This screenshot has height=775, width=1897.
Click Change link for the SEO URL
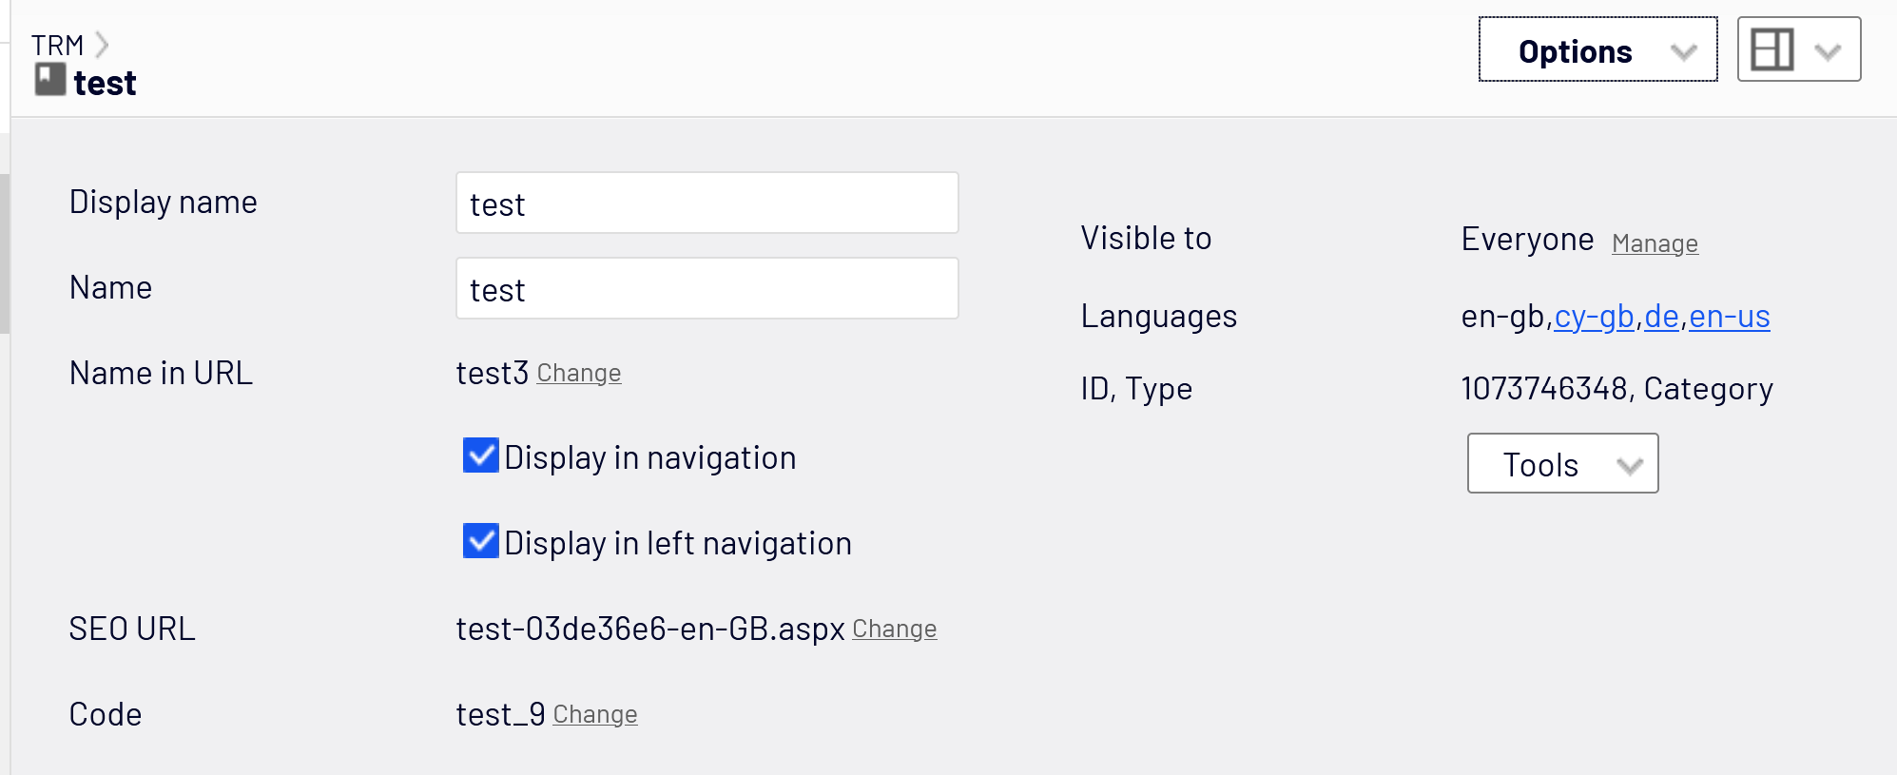click(x=894, y=630)
